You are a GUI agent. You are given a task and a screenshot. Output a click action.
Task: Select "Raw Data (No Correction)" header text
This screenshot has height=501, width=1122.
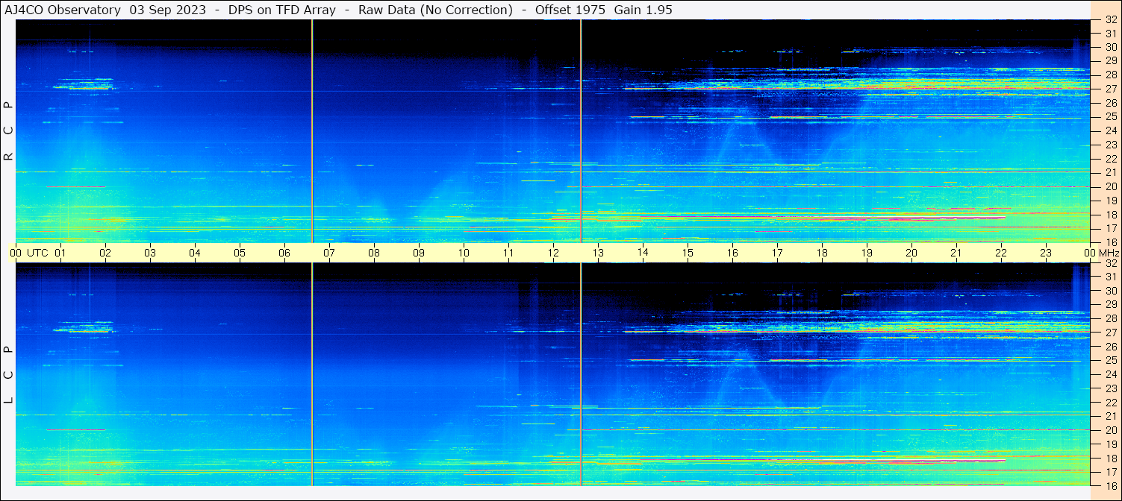tap(435, 10)
